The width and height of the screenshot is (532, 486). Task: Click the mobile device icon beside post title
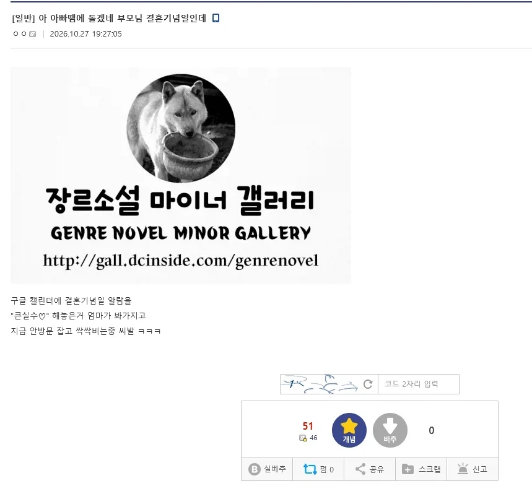coord(216,18)
